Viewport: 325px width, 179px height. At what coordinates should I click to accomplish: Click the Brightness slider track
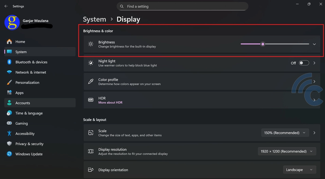(284, 44)
